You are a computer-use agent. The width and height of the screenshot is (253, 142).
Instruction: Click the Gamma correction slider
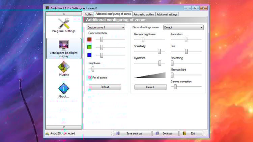tap(186, 87)
